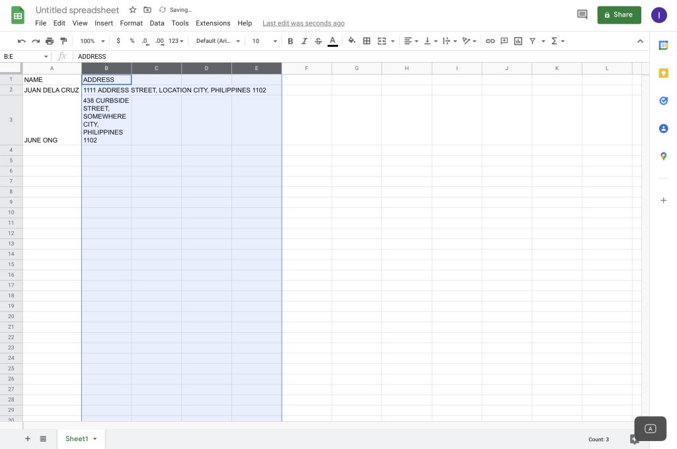This screenshot has height=449, width=677.
Task: Expand the more number formats menu
Action: coord(174,40)
